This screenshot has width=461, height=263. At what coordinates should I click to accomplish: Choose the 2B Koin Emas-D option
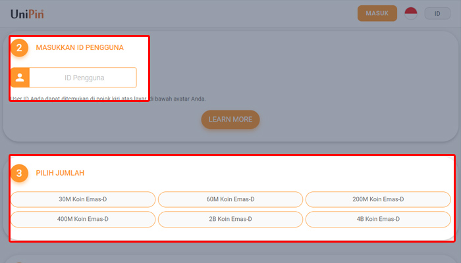[230, 219]
